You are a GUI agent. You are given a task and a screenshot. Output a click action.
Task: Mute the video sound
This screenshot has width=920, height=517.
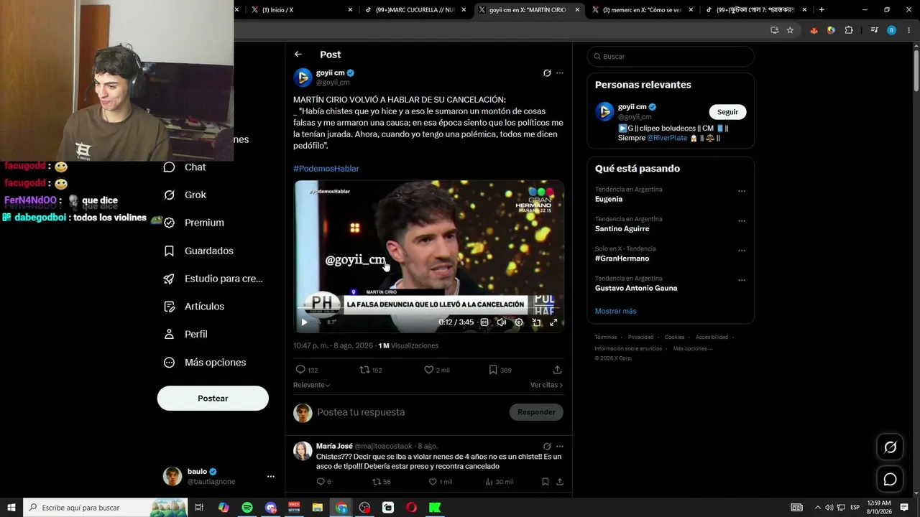[x=502, y=322]
